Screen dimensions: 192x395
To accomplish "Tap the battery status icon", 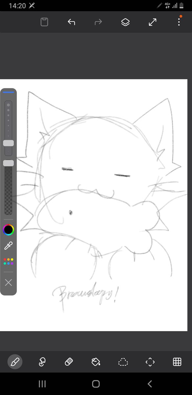I will [181, 6].
